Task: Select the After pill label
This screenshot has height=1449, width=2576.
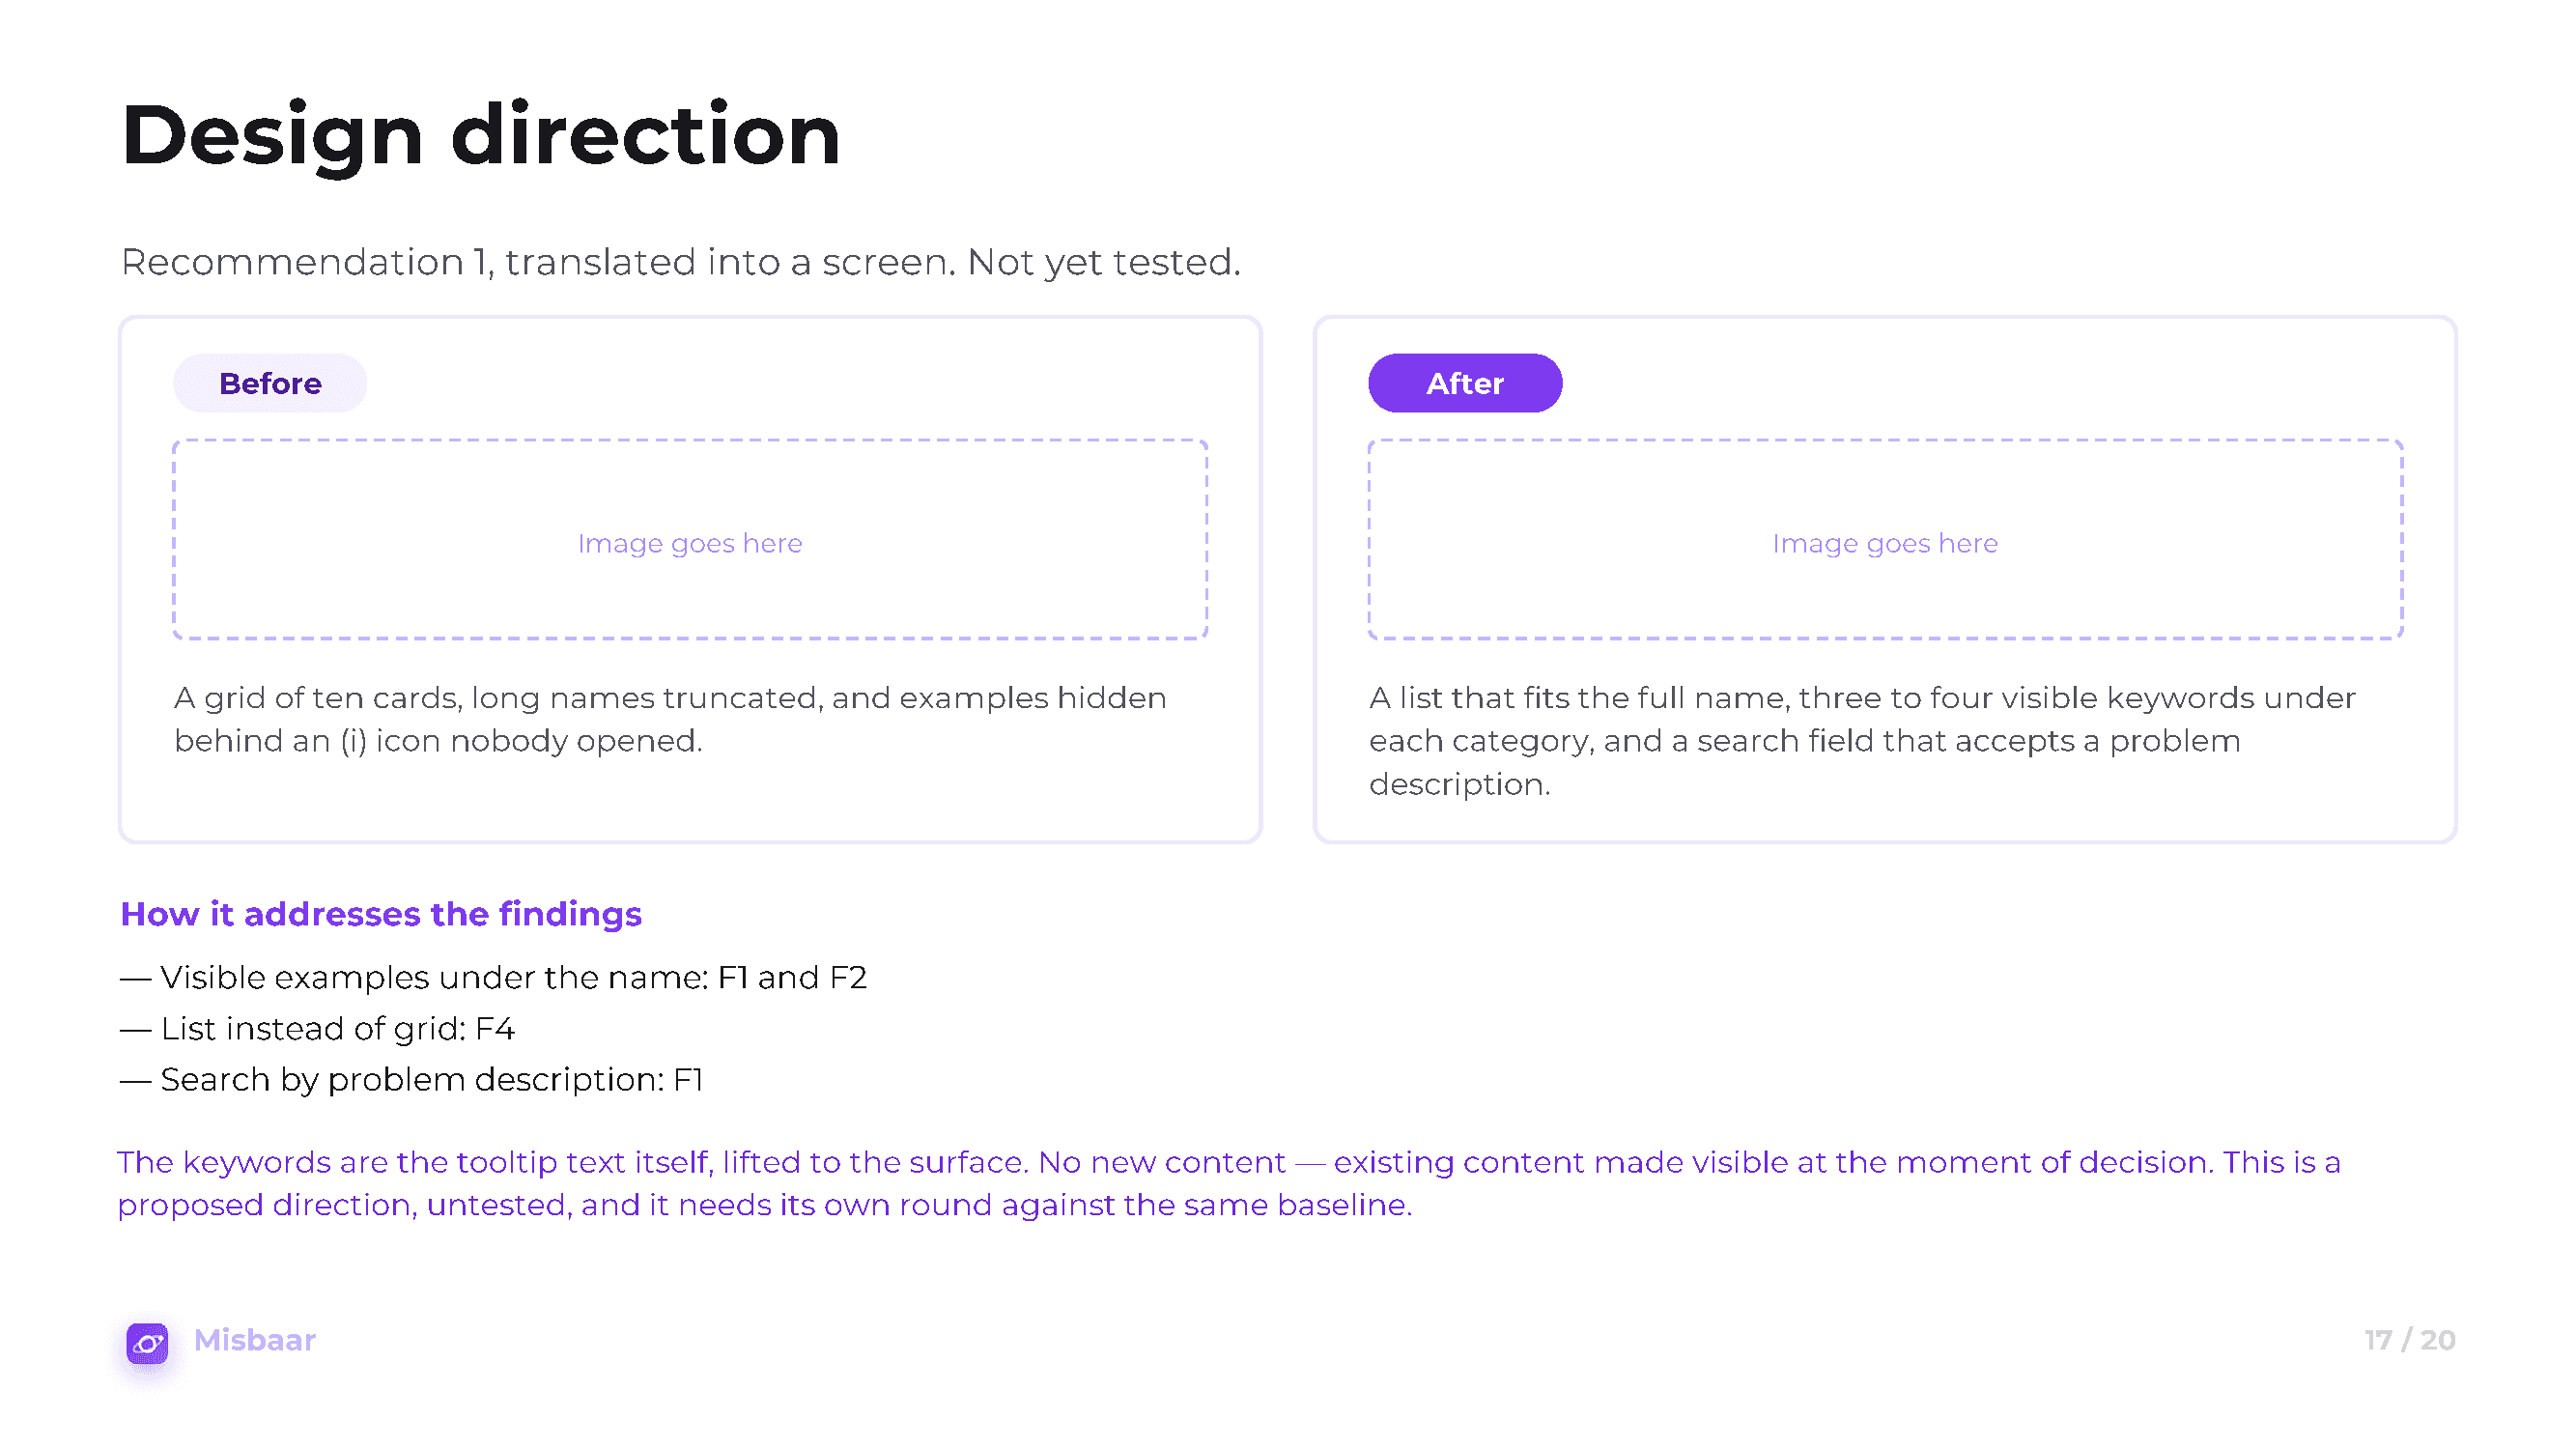Action: pyautogui.click(x=1465, y=383)
